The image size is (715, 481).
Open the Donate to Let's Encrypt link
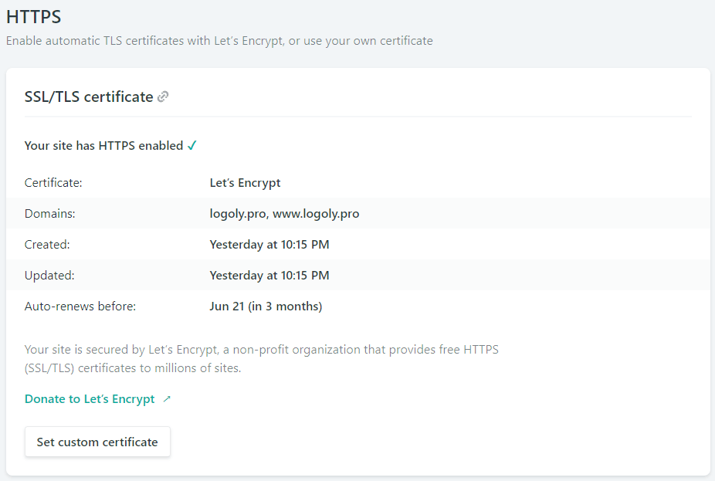point(90,399)
